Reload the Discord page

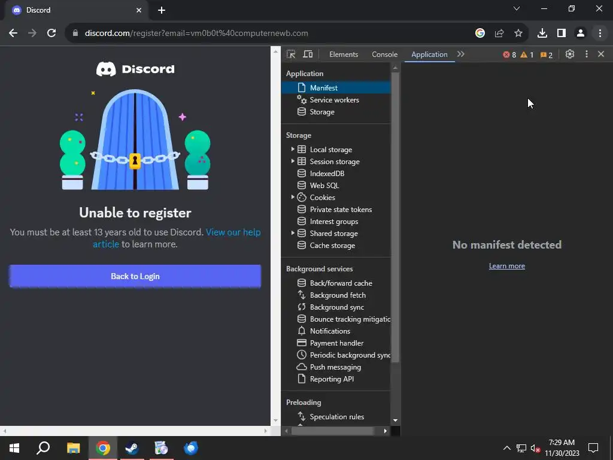(51, 34)
